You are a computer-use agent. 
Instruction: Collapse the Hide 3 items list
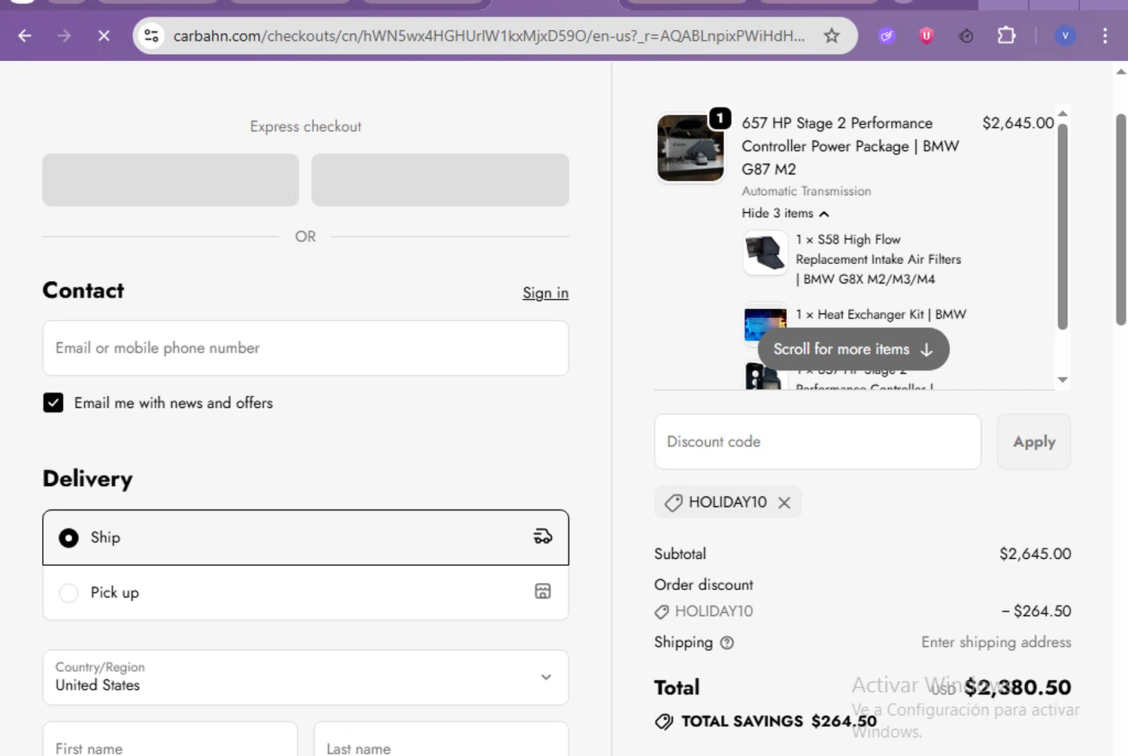pos(785,213)
